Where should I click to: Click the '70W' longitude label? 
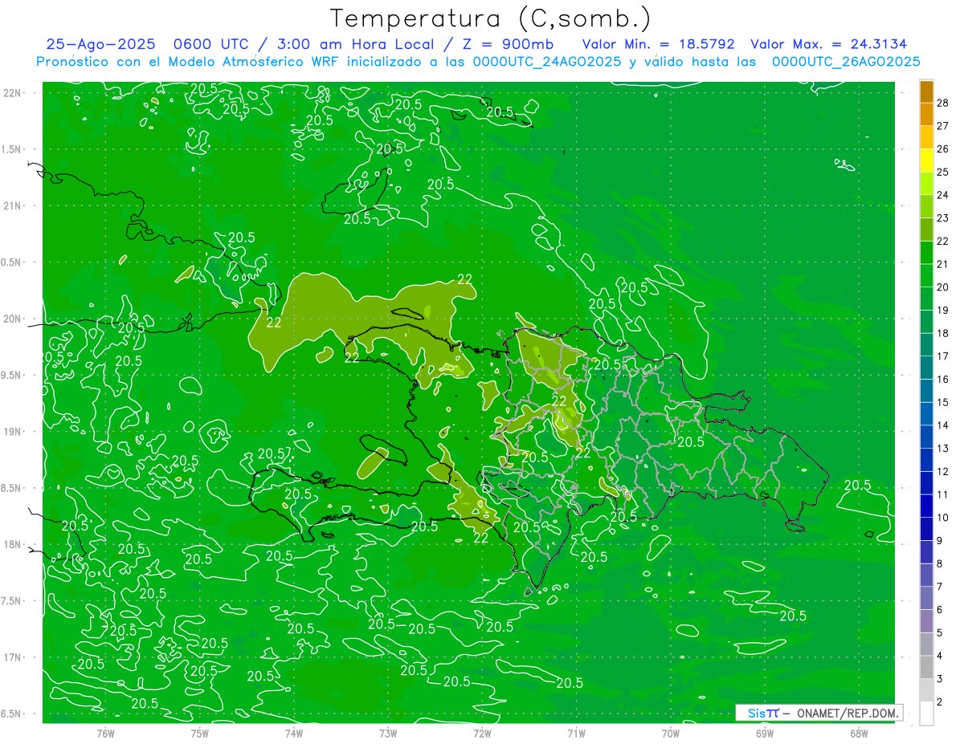[671, 733]
